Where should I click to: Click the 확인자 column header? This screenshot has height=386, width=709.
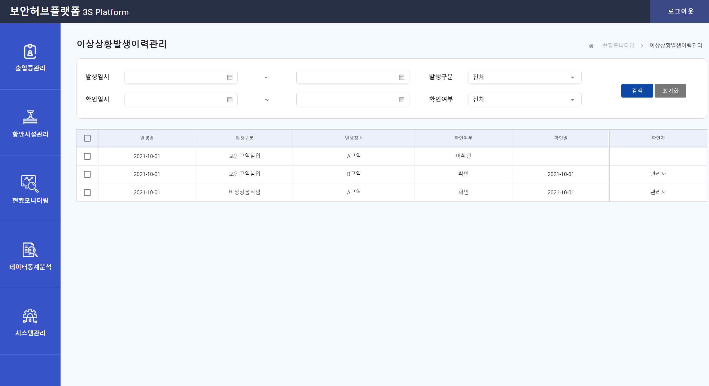(658, 138)
